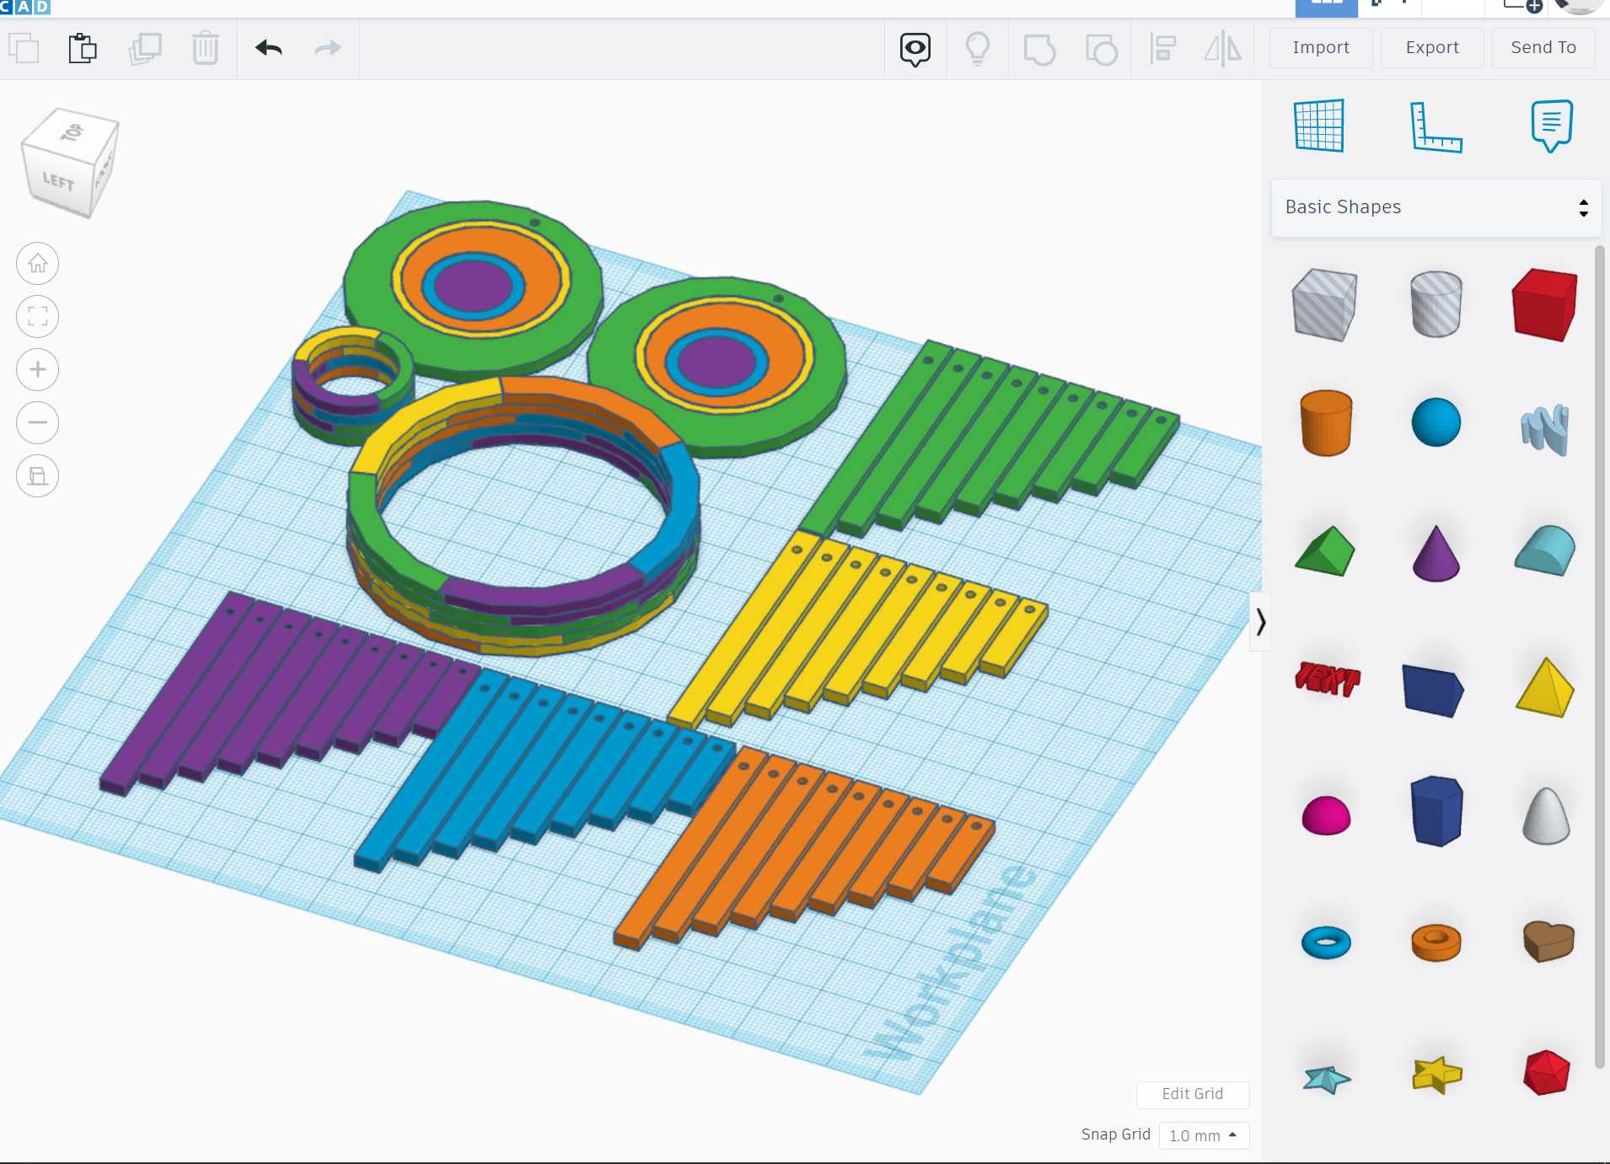
Task: Click the shapes panel vertical scrollbar
Action: (1599, 657)
